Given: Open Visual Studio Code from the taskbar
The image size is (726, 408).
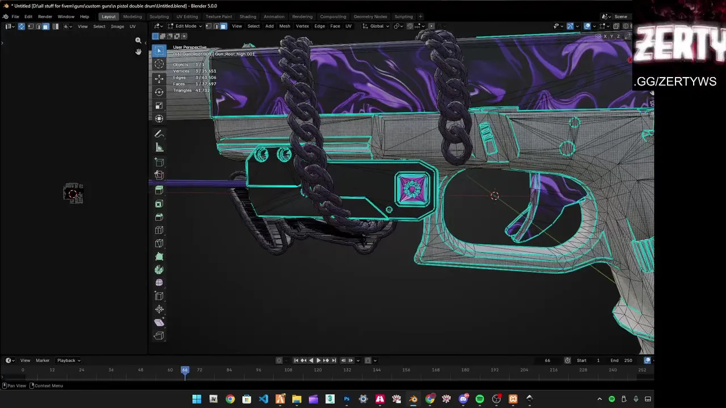Looking at the screenshot, I should tap(263, 399).
